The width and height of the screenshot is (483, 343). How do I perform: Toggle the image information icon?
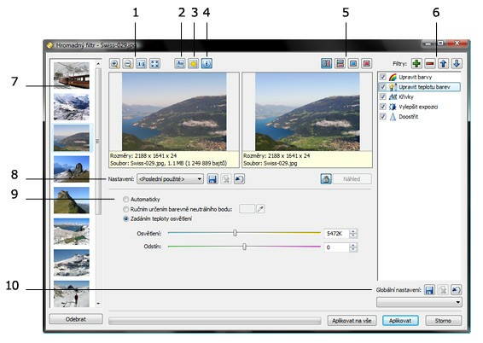tap(207, 64)
